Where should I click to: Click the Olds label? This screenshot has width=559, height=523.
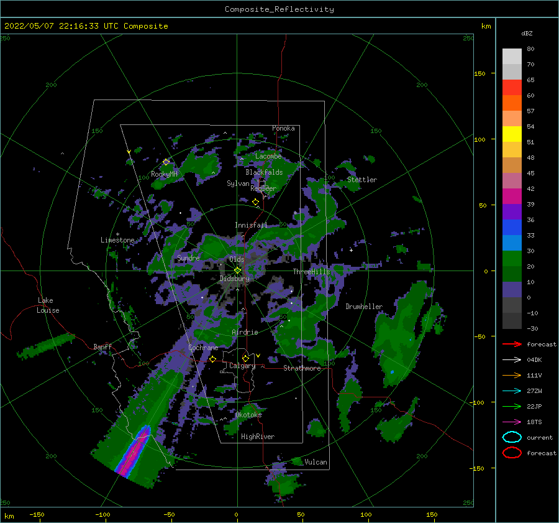point(237,259)
